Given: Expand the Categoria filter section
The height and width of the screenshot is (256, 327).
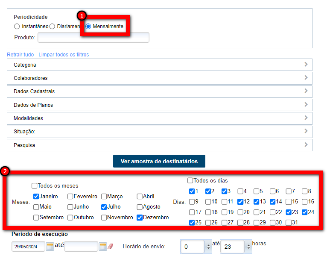Looking at the screenshot, I should click(159, 65).
